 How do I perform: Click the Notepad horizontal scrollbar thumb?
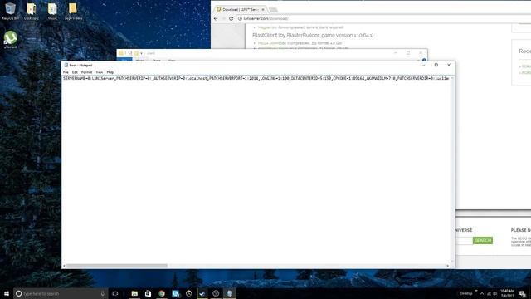point(116,266)
